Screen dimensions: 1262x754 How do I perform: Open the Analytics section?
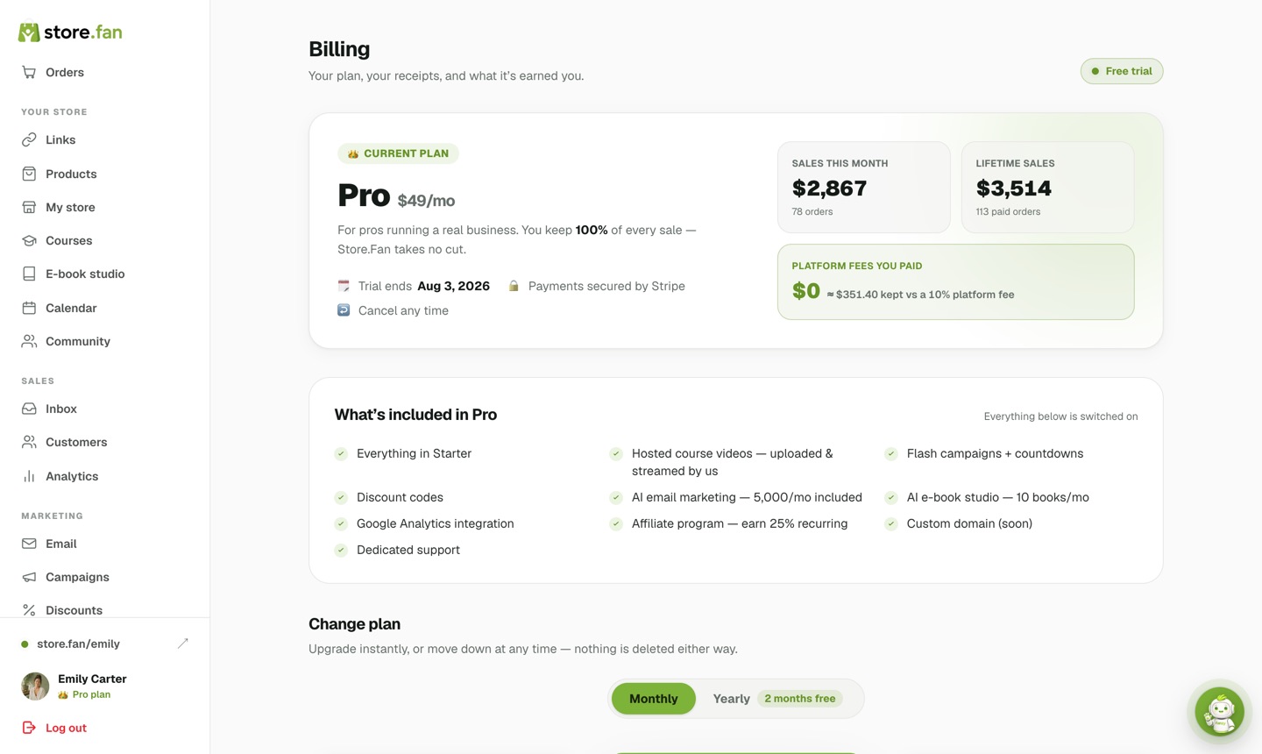point(72,477)
